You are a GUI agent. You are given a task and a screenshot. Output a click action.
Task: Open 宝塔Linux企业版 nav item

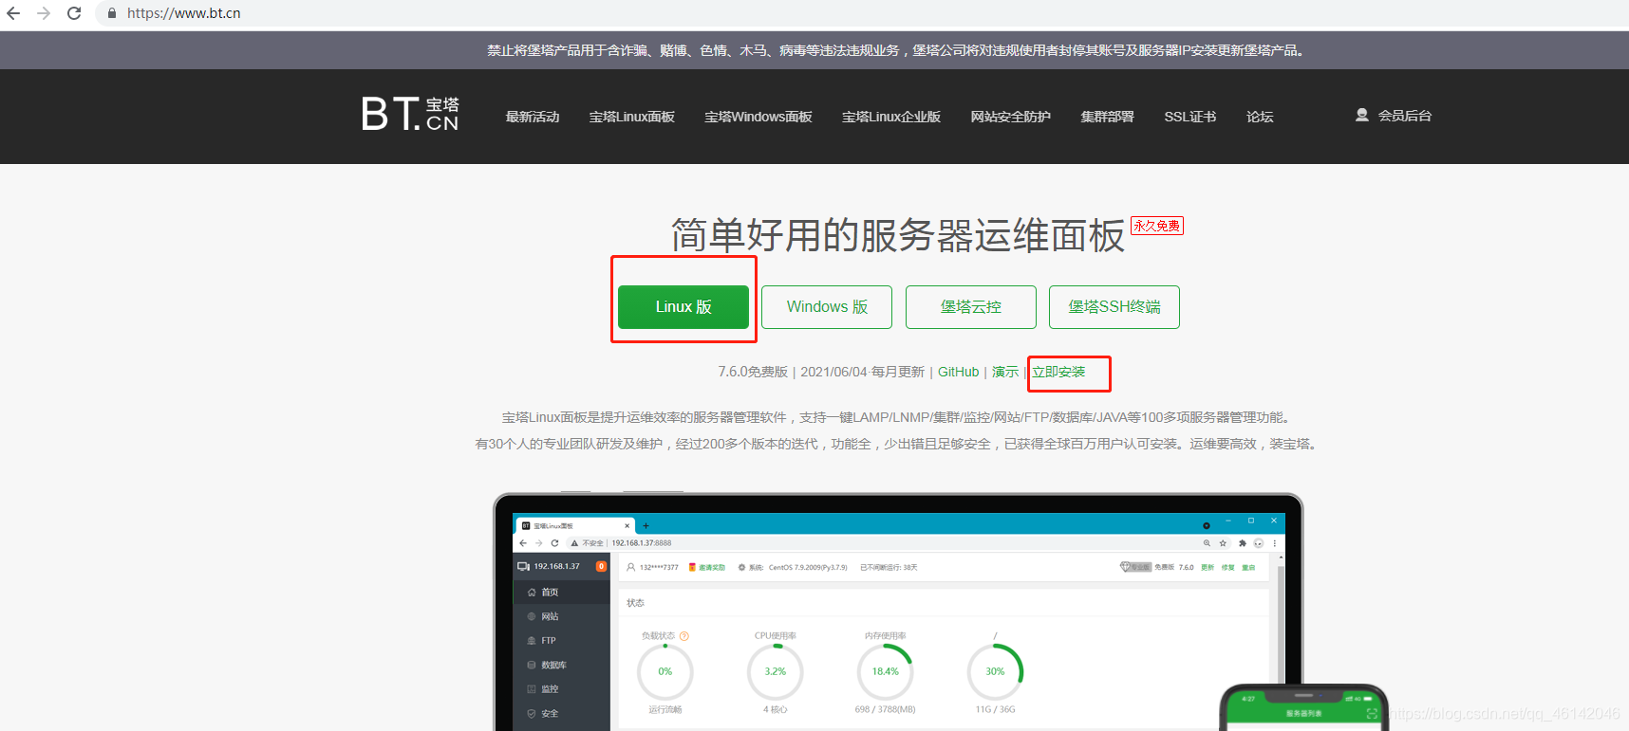point(891,117)
